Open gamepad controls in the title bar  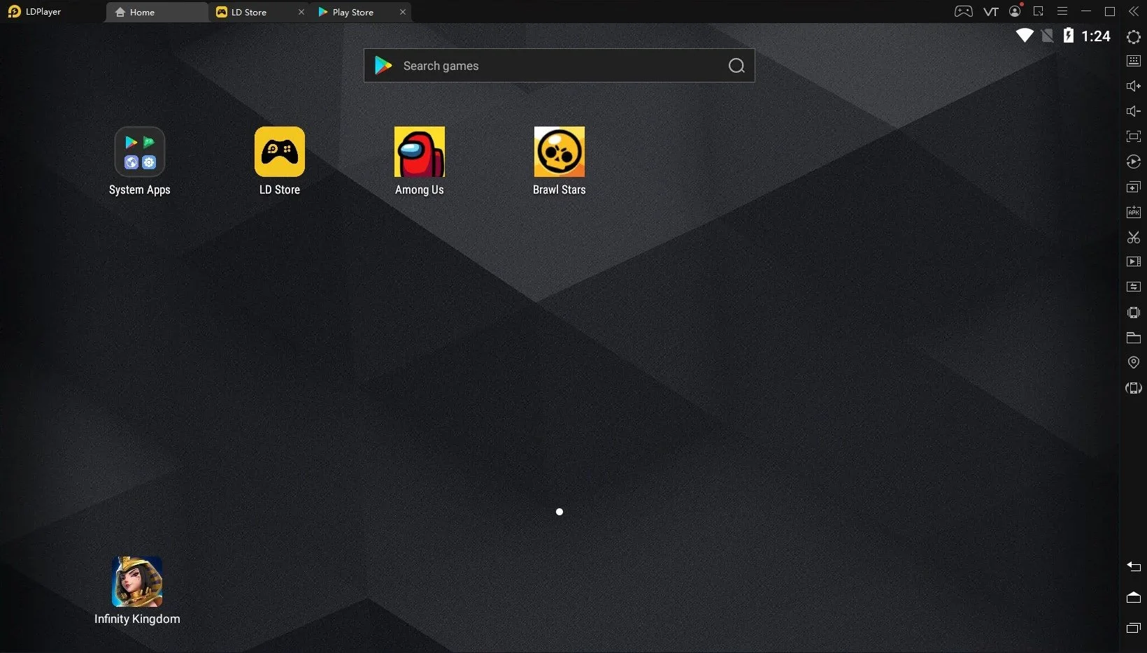(x=963, y=11)
